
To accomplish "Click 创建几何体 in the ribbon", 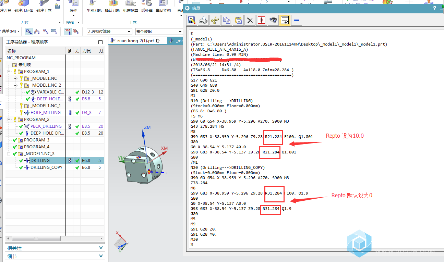I will pos(24,7).
